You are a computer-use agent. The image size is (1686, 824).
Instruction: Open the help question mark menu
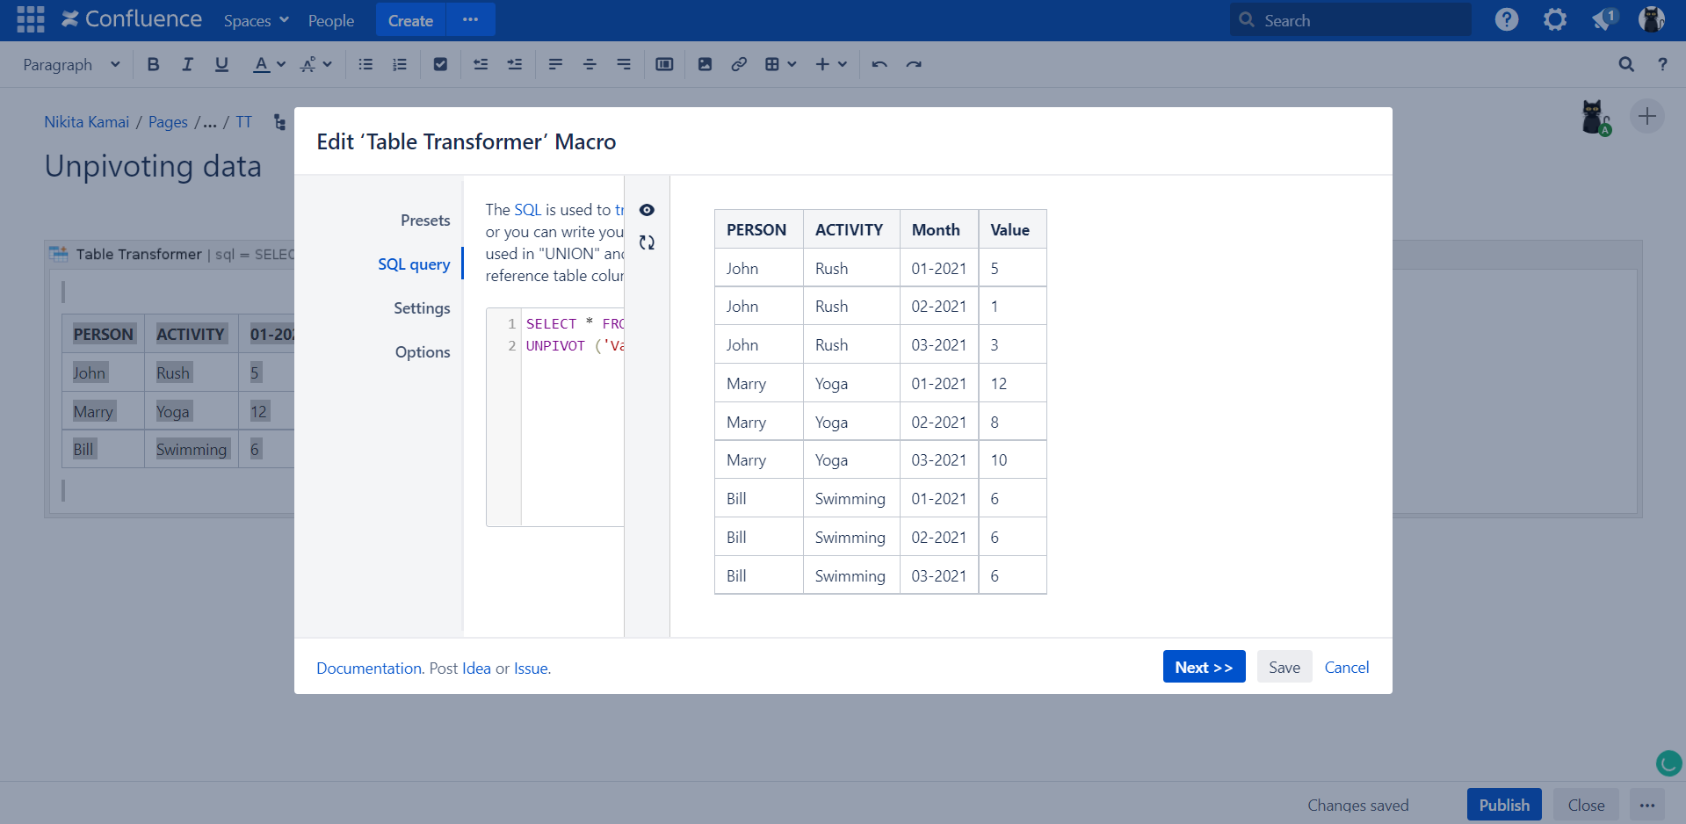pyautogui.click(x=1506, y=19)
